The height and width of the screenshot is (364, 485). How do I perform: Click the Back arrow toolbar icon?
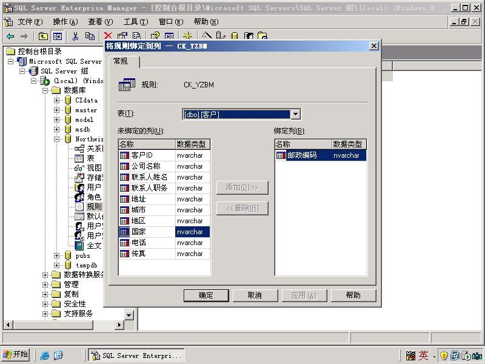[10, 36]
